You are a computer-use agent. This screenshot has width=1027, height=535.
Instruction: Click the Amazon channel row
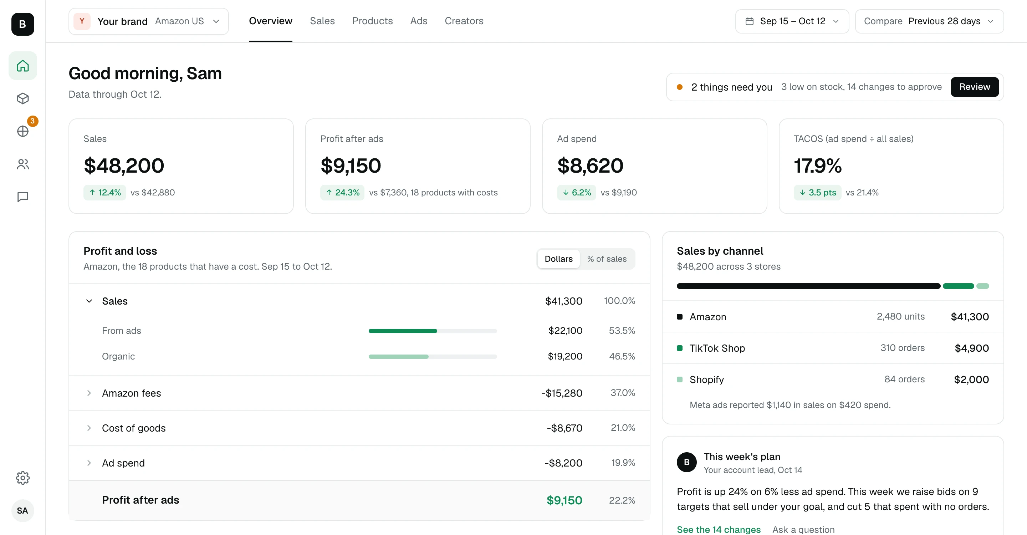(x=832, y=317)
